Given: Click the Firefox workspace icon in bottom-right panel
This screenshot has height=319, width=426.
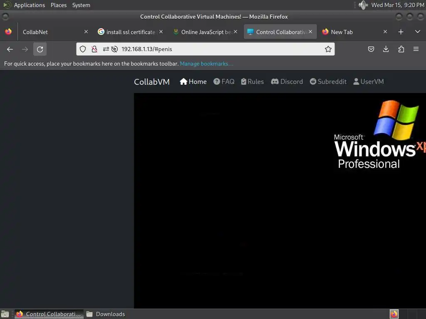Looking at the screenshot, I should (x=394, y=314).
